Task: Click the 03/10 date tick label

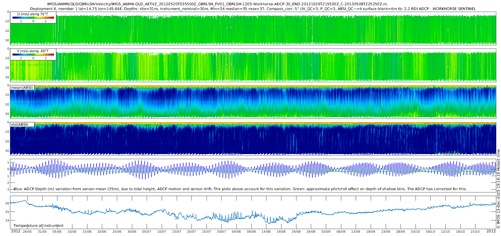Action: click(416, 232)
